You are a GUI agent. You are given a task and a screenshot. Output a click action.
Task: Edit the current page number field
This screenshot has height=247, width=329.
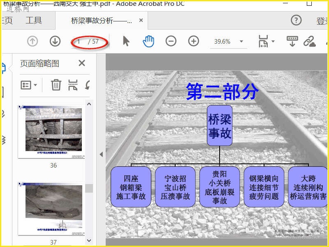pyautogui.click(x=79, y=42)
